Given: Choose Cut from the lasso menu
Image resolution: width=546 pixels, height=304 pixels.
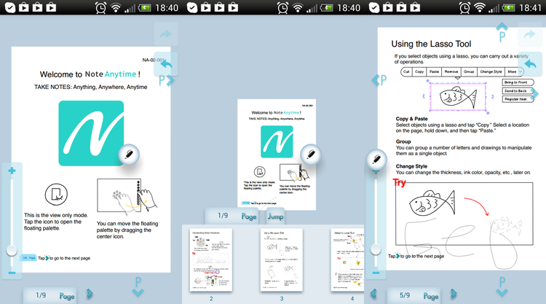Looking at the screenshot, I should tap(406, 72).
